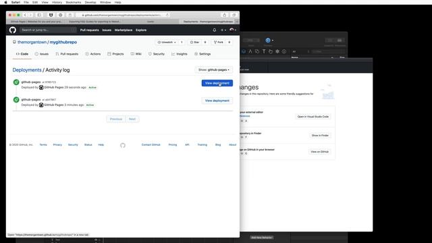The image size is (432, 243).
Task: Click the Apple menu icon
Action: (x=5, y=2)
